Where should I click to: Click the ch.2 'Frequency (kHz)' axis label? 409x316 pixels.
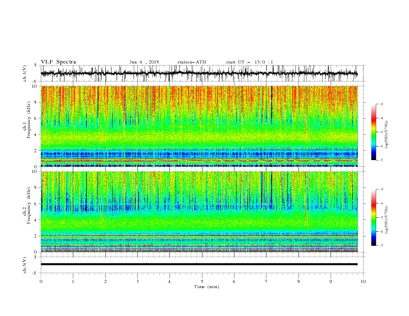(28, 206)
